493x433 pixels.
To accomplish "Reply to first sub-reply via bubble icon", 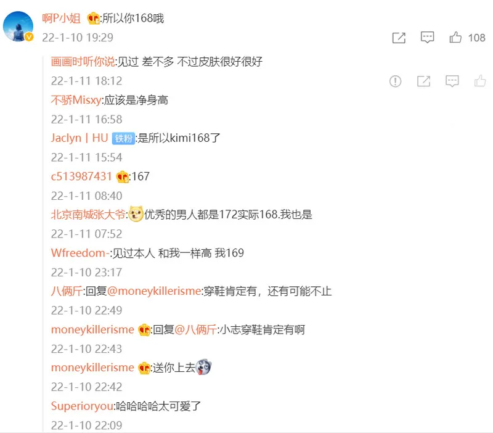I will coord(452,81).
